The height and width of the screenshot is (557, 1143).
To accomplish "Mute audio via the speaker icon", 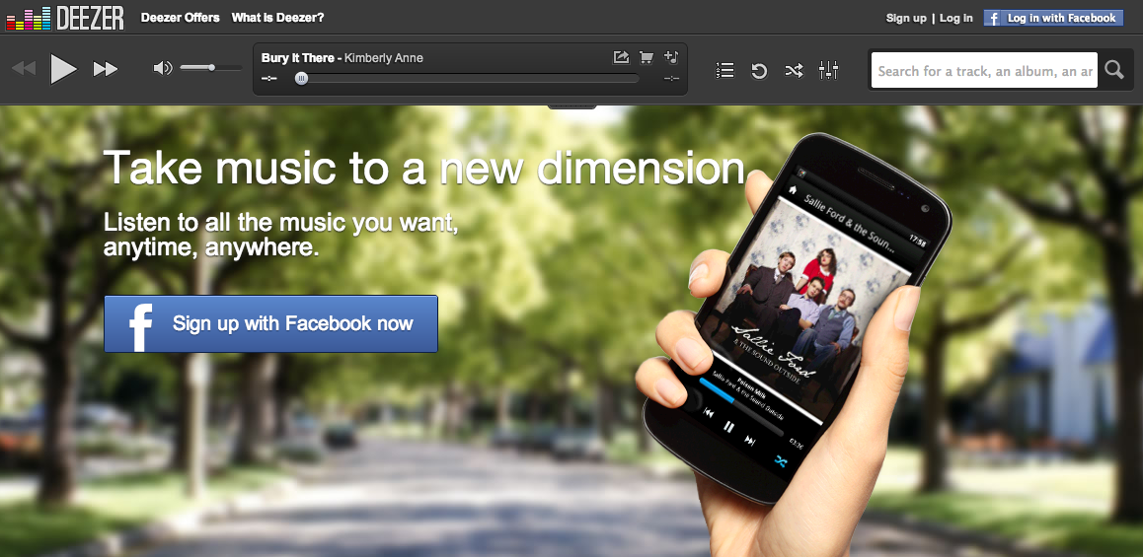I will tap(162, 68).
